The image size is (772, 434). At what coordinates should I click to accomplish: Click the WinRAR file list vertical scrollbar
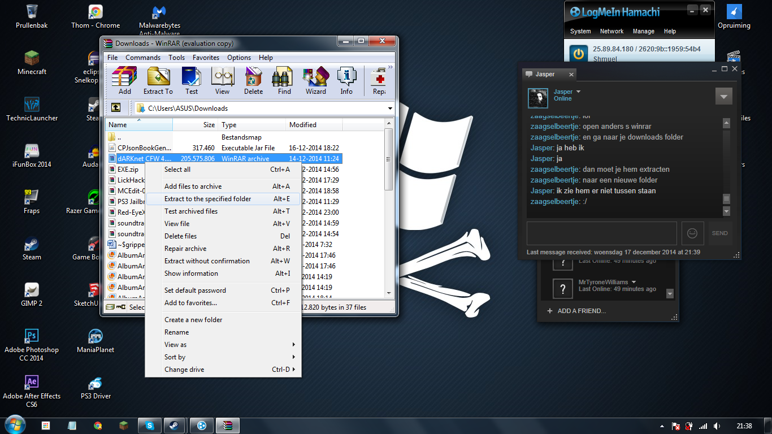coord(389,209)
